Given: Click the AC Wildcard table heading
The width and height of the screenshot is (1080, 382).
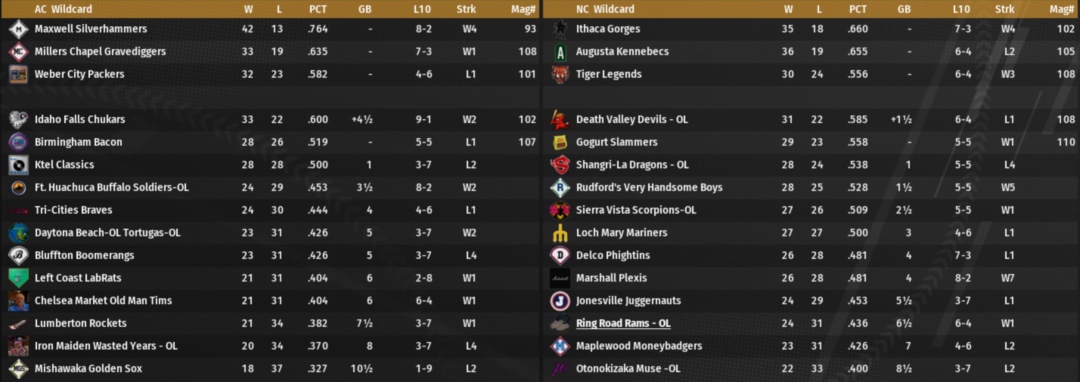Looking at the screenshot, I should (63, 9).
